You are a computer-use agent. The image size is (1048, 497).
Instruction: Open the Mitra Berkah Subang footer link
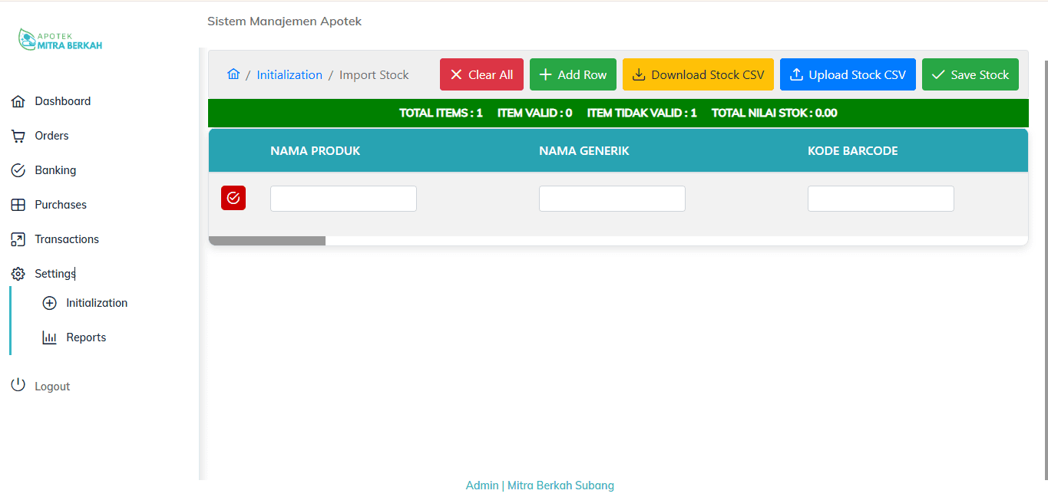560,485
